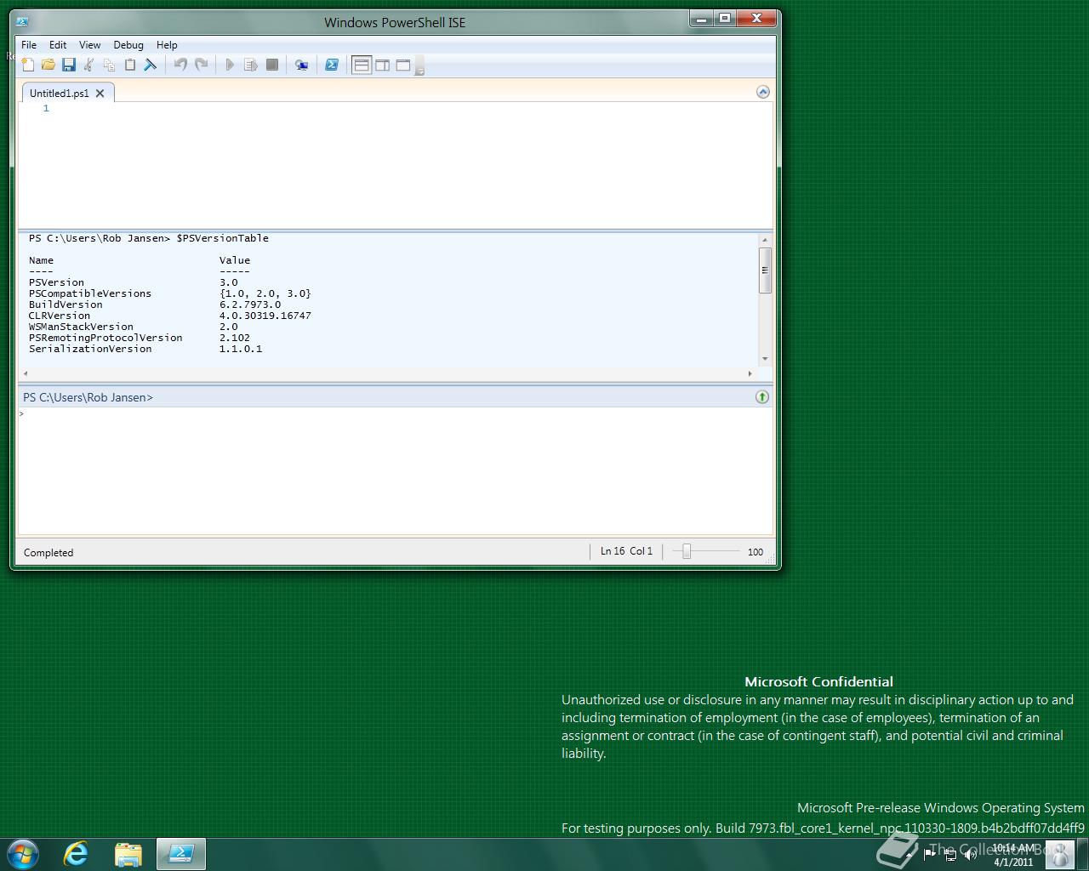The width and height of the screenshot is (1089, 871).
Task: Click the user tile in taskbar
Action: (x=1059, y=855)
